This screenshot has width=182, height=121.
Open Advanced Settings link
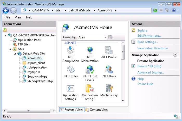pyautogui.click(x=151, y=72)
